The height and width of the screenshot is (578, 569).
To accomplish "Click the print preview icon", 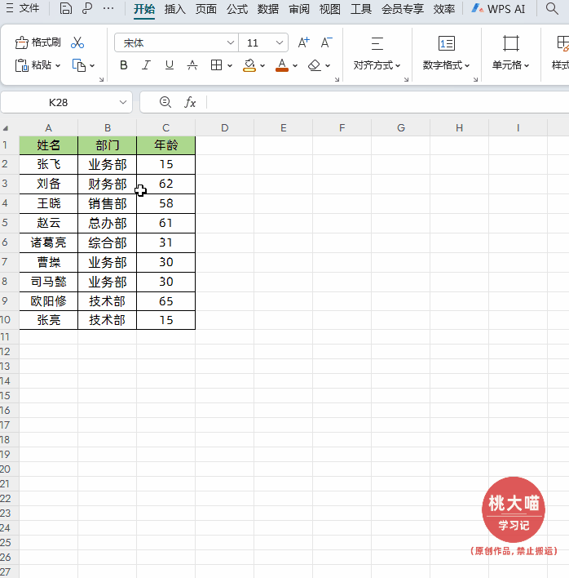I will (87, 8).
